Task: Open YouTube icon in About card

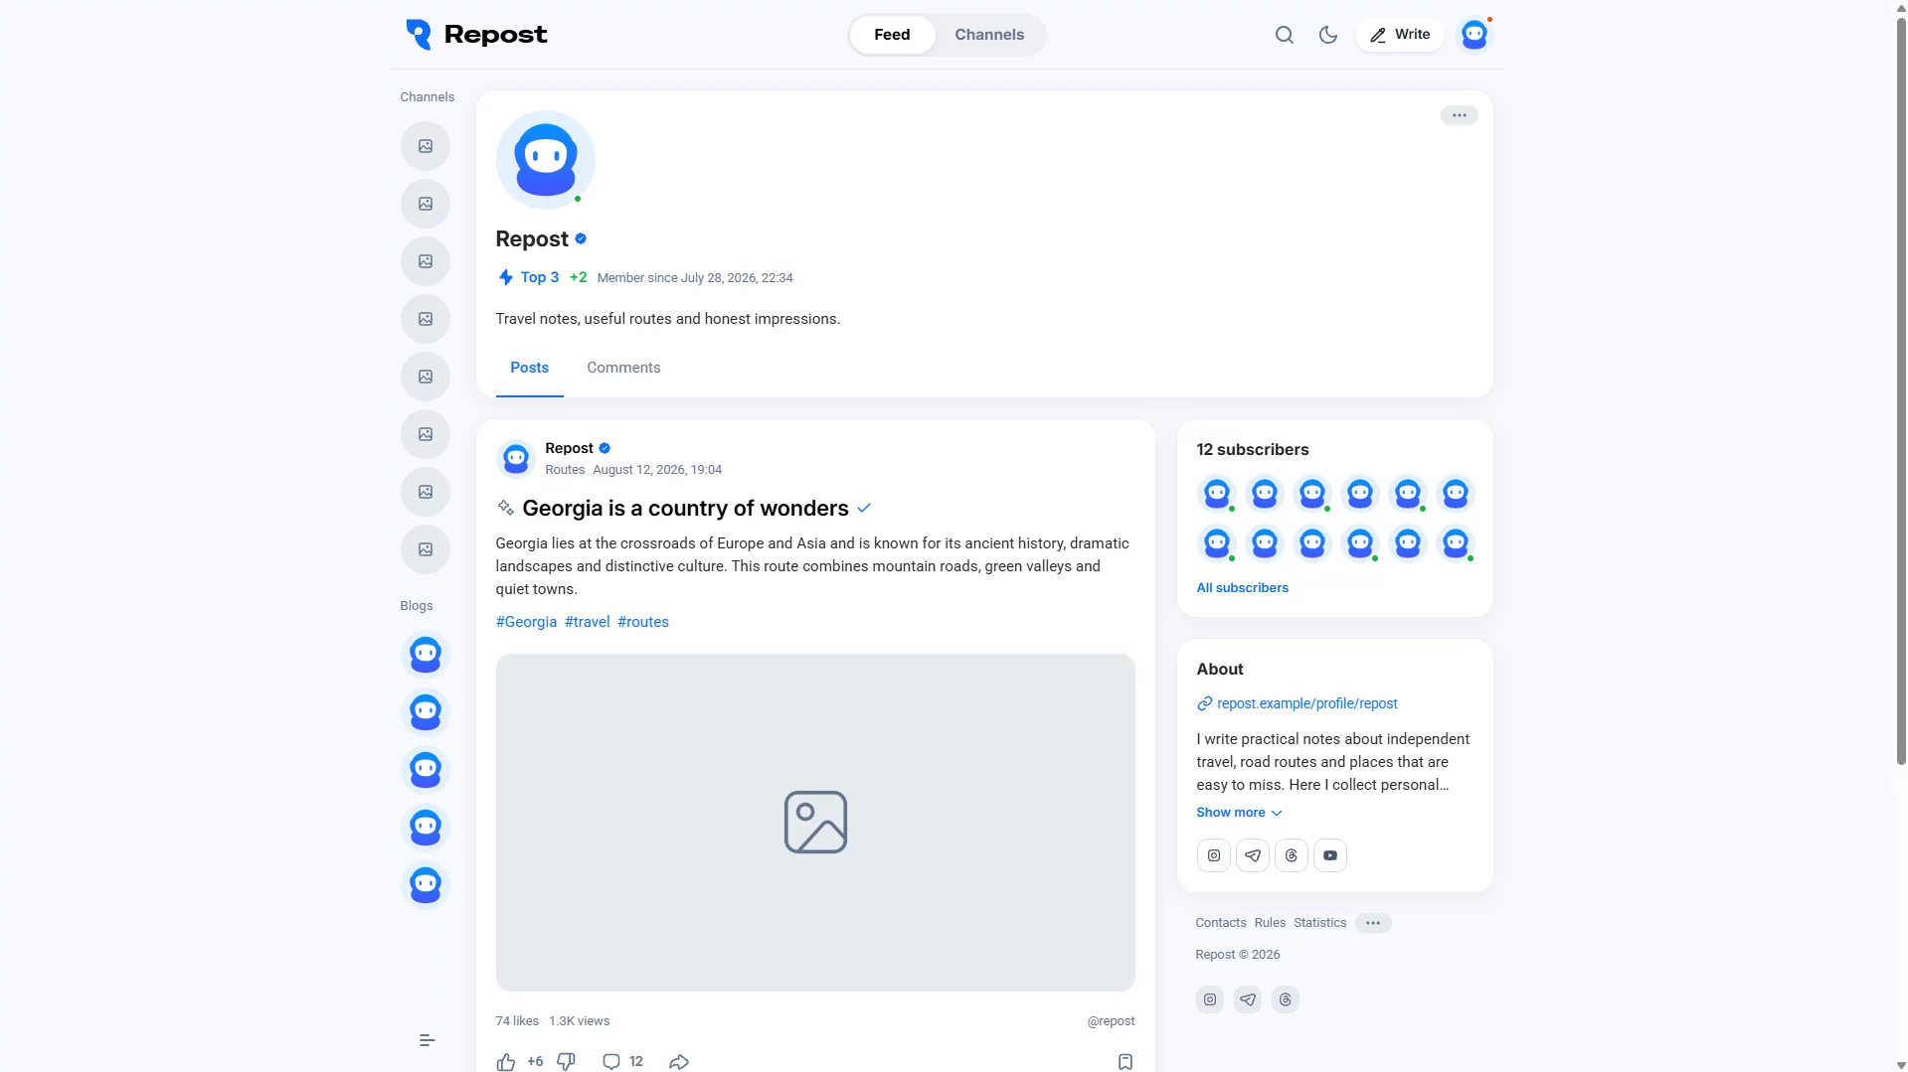Action: [x=1329, y=855]
